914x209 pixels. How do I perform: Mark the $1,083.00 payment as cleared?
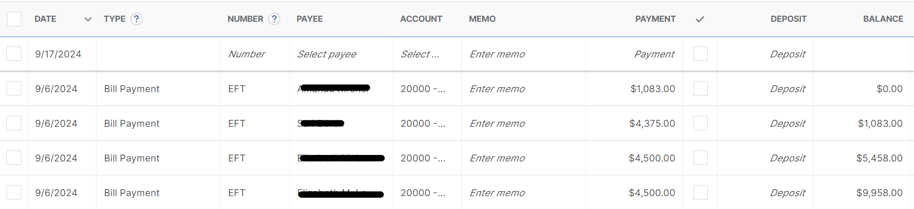[x=700, y=89]
